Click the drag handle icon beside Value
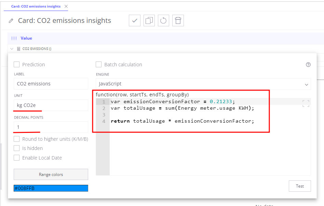 (14, 38)
